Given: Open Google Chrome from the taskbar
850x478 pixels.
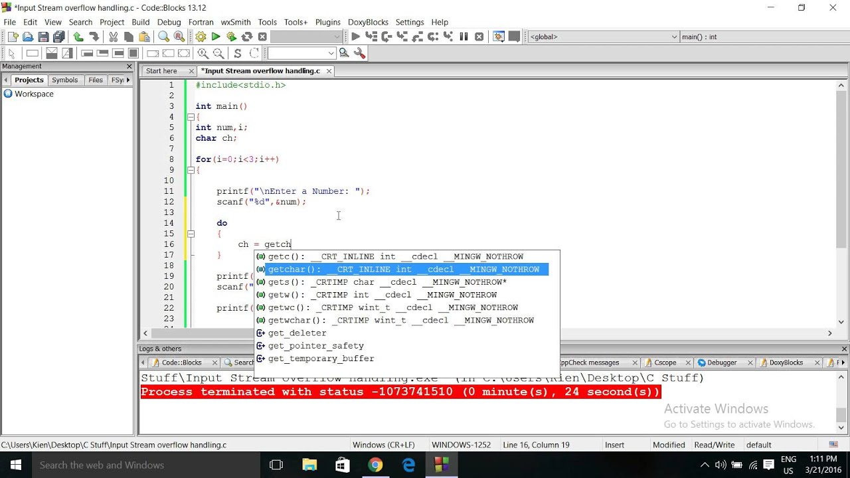Looking at the screenshot, I should [x=376, y=465].
